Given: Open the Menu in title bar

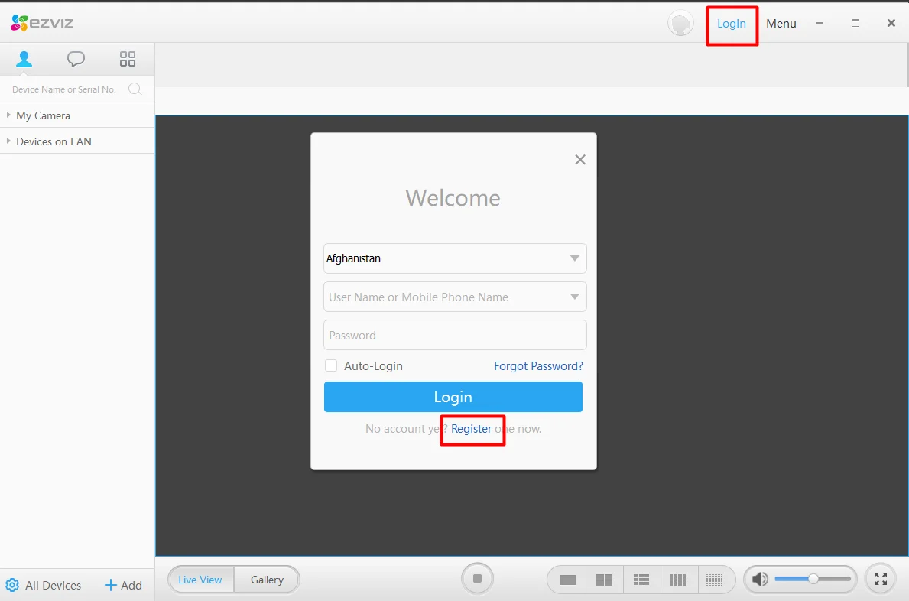Looking at the screenshot, I should point(781,24).
